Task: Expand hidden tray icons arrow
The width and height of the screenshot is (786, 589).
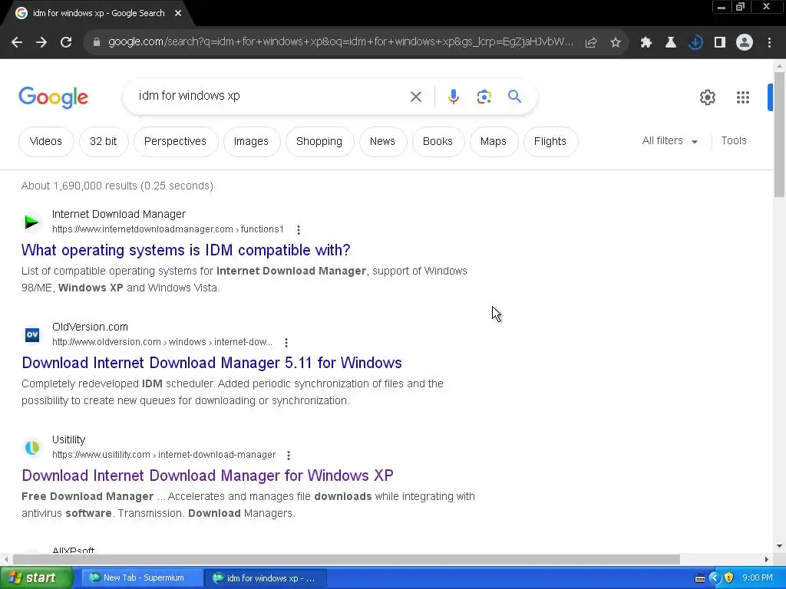Action: point(715,578)
